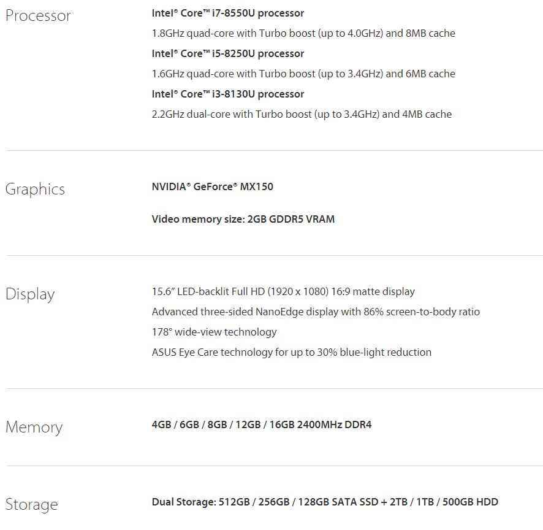Click the Graphics section heading
Viewport: 543px width, 530px height.
(x=35, y=190)
